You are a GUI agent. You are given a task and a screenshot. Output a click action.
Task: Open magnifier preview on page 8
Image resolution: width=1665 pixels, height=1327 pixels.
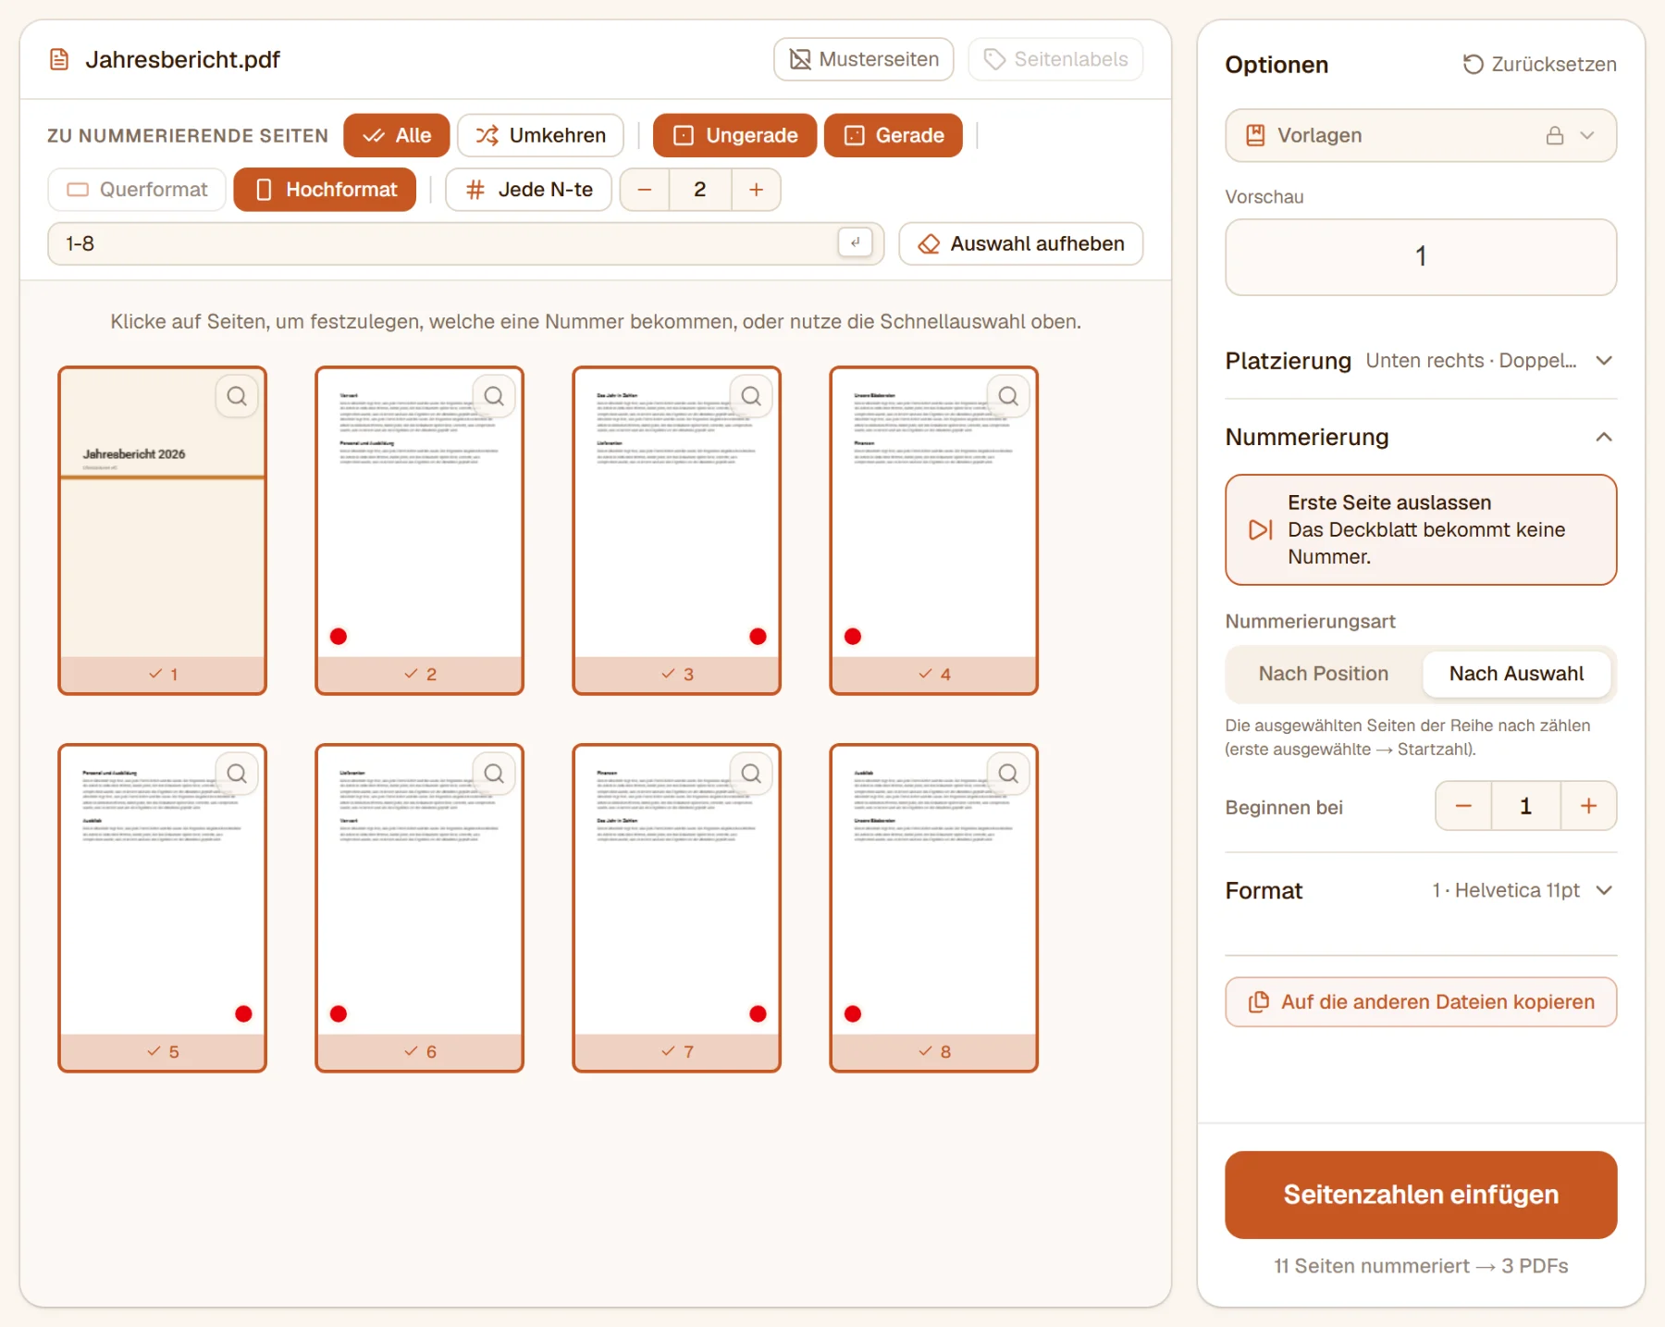tap(1008, 774)
